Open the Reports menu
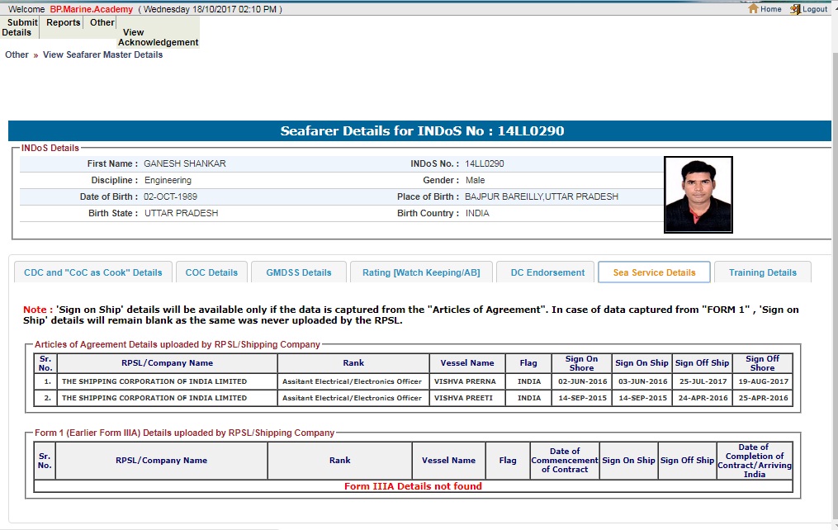The width and height of the screenshot is (838, 530). click(x=63, y=23)
